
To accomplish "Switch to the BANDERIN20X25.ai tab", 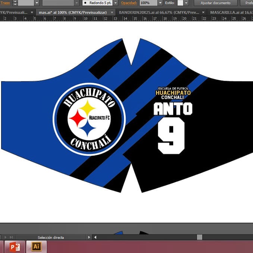I will [159, 12].
